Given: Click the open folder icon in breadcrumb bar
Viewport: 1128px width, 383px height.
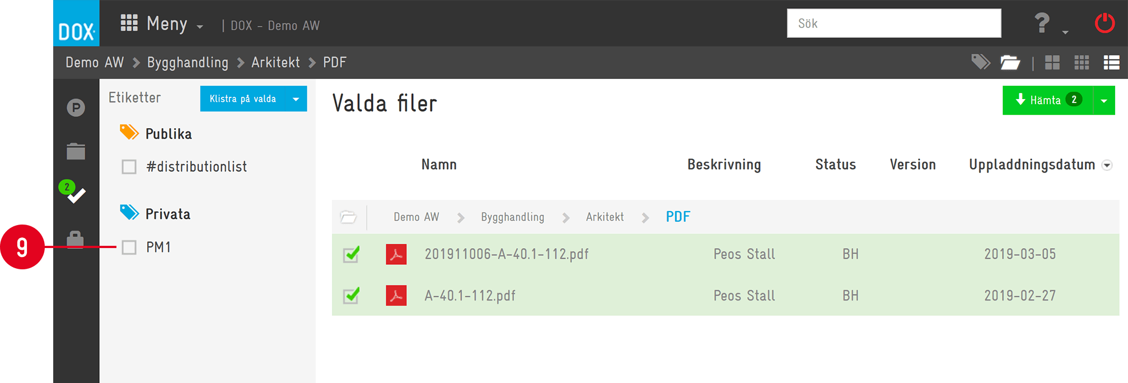Looking at the screenshot, I should (x=1010, y=62).
